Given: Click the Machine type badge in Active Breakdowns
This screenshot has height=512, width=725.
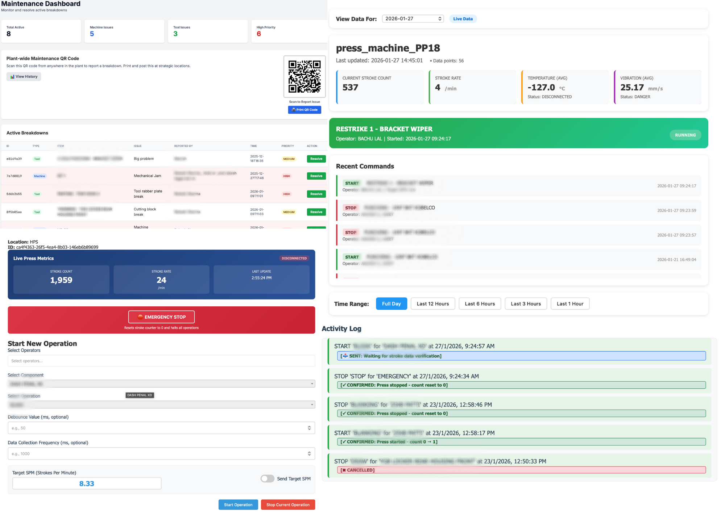Looking at the screenshot, I should [x=40, y=176].
